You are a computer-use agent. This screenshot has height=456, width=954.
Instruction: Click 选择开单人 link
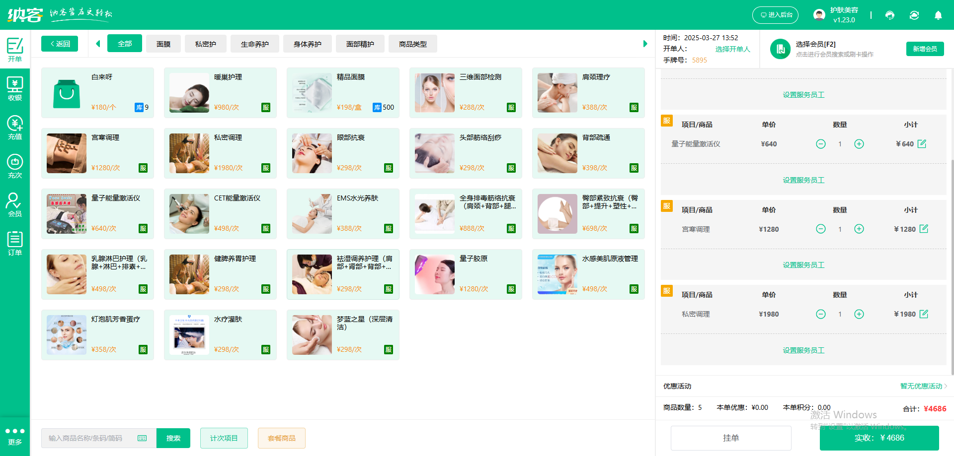click(x=732, y=49)
